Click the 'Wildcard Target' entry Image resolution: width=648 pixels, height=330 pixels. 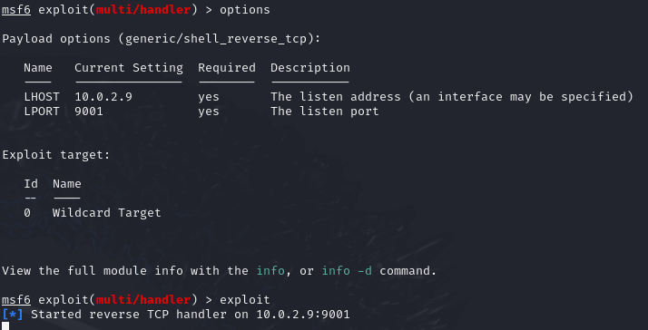(x=106, y=213)
